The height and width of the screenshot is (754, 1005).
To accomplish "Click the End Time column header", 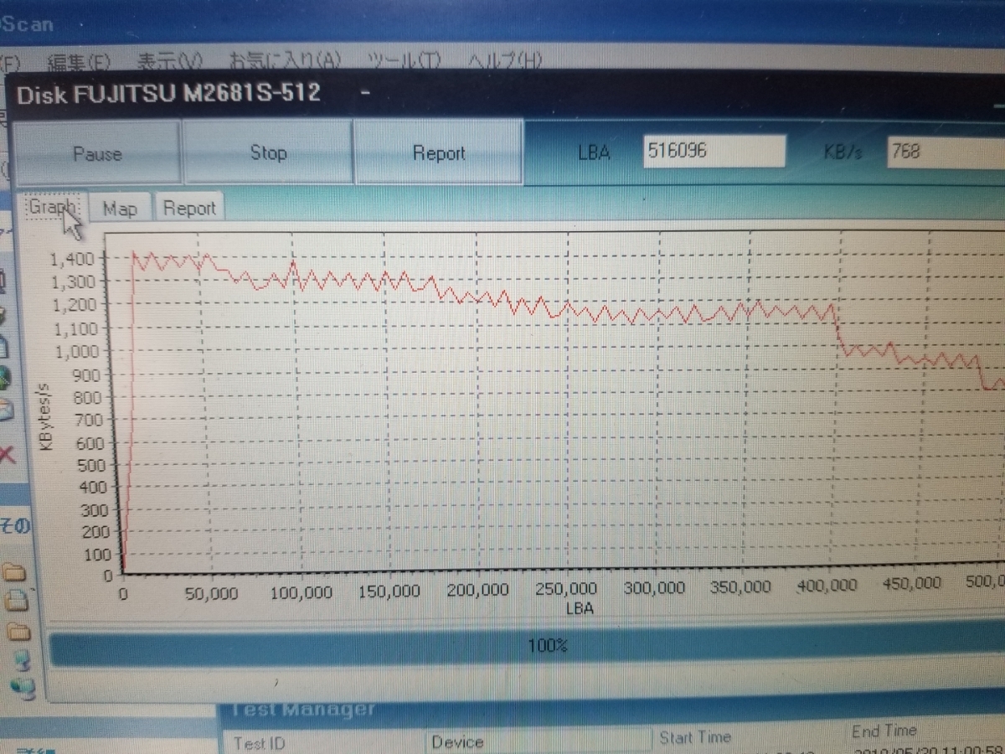I will tap(884, 731).
